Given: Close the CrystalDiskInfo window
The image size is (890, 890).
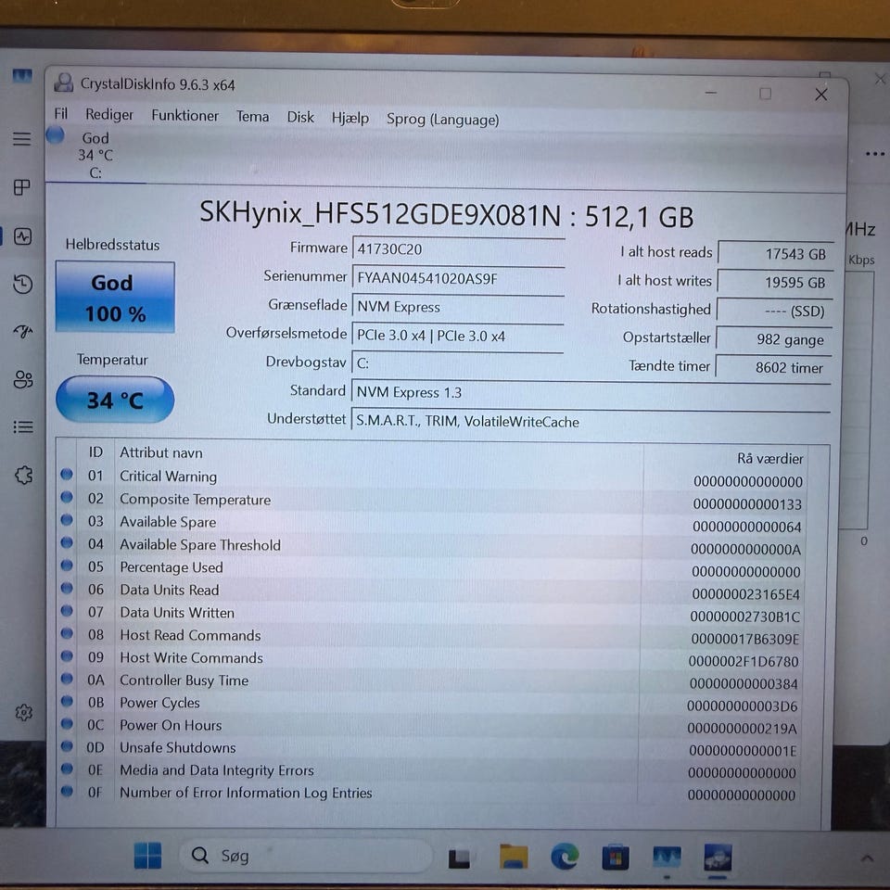Looking at the screenshot, I should [820, 95].
